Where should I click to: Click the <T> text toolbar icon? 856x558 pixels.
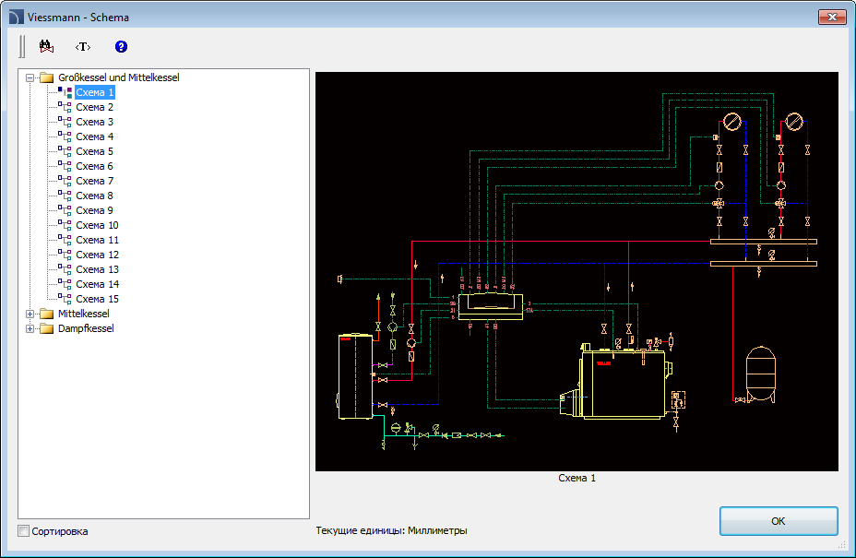83,46
